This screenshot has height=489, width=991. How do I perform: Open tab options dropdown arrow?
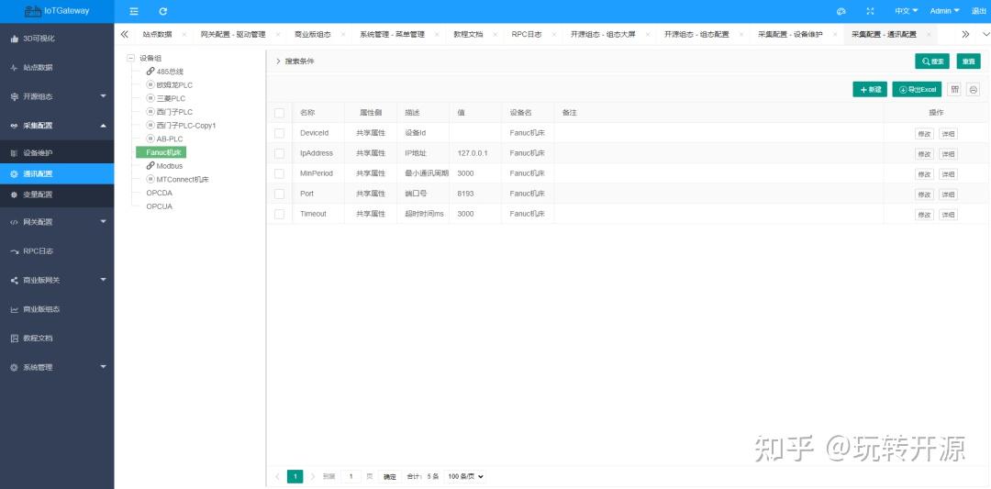coord(985,34)
